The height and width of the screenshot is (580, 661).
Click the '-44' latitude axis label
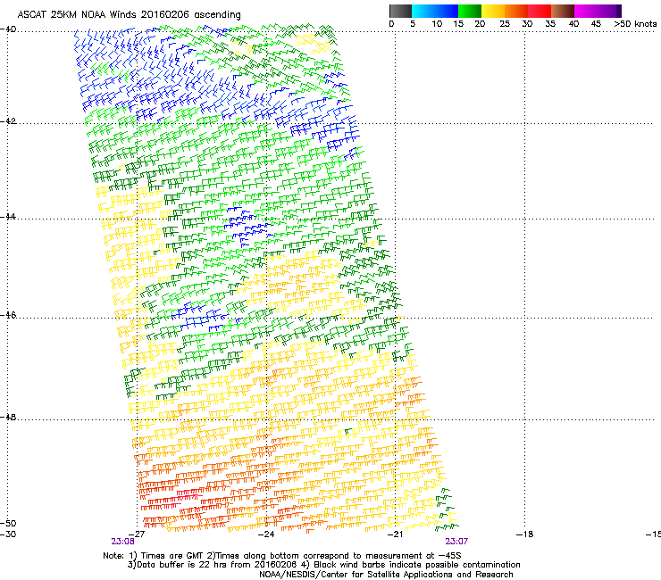pos(8,217)
